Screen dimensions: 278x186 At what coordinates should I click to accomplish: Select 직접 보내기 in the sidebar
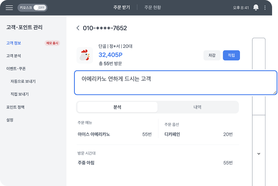20,94
